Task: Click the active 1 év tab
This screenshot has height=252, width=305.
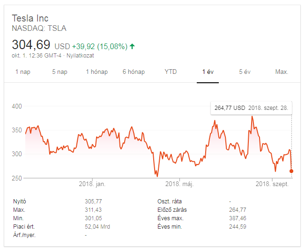Action: [208, 72]
